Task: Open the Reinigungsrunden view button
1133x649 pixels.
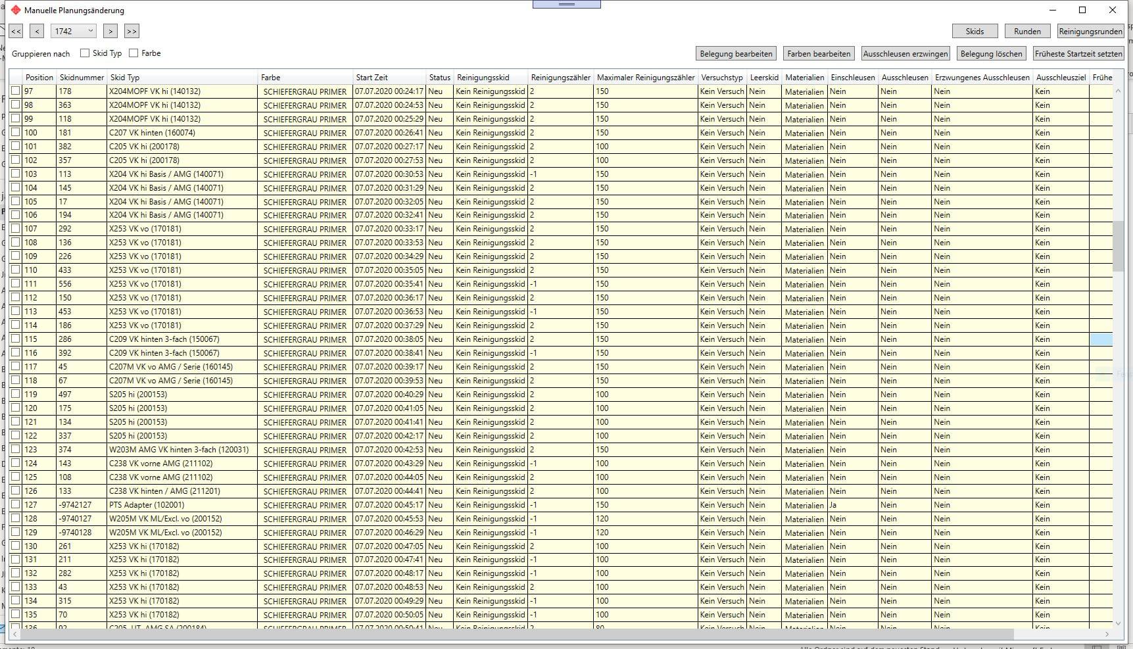Action: (x=1090, y=31)
